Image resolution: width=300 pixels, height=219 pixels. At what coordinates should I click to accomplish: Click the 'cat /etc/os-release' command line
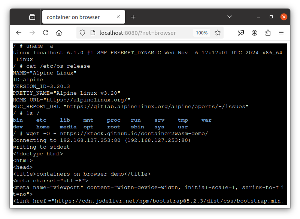51,66
